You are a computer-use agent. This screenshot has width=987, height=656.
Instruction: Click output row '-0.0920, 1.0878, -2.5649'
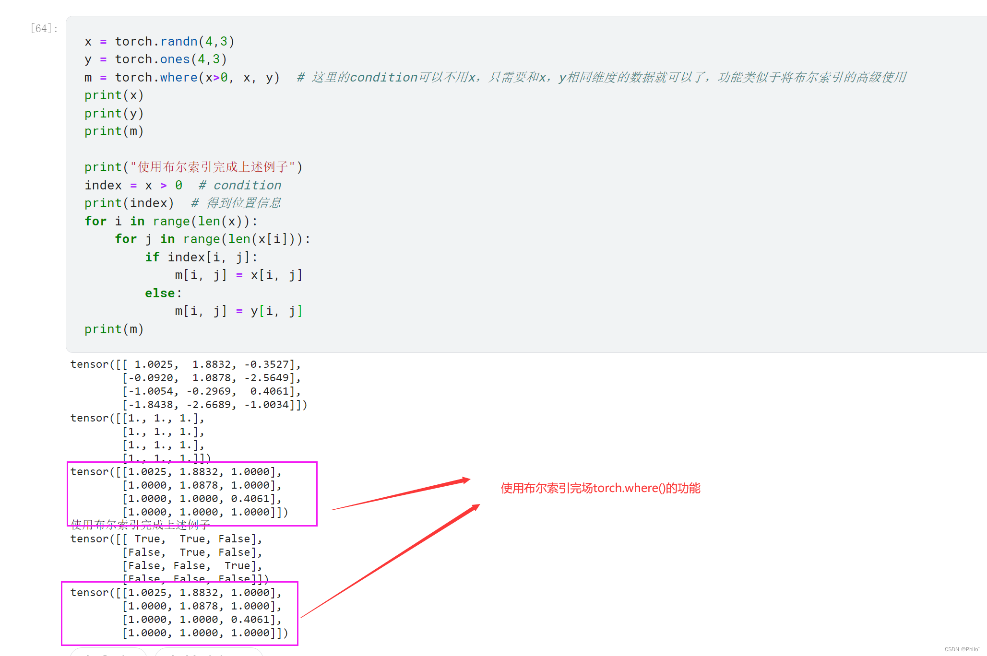212,378
